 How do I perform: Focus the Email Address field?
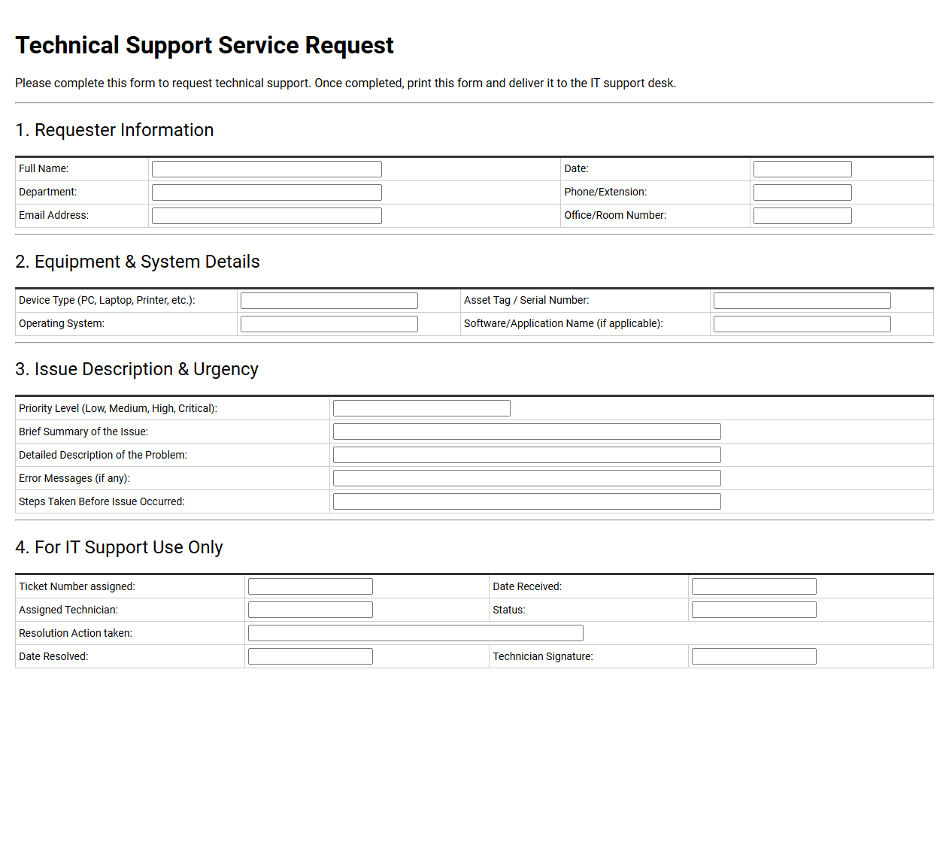pos(266,216)
